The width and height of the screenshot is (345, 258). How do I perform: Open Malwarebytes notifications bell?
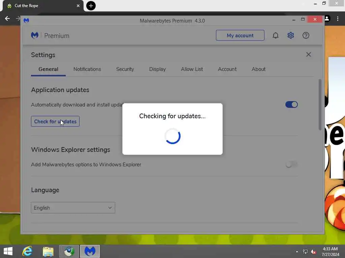(276, 35)
